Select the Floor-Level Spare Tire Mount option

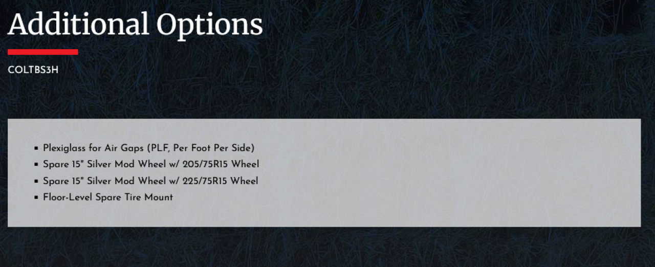(108, 197)
